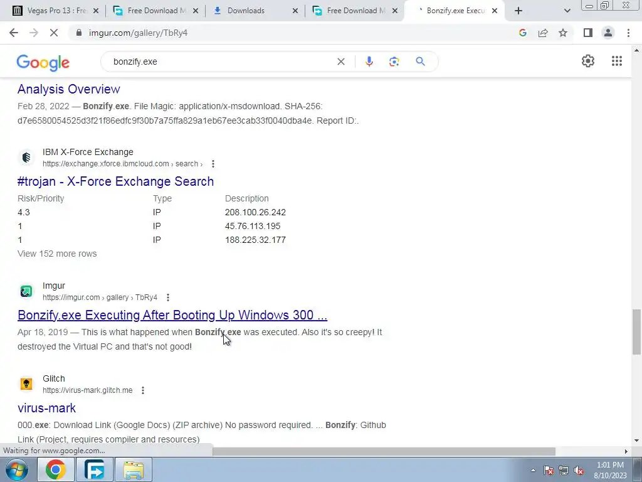The height and width of the screenshot is (482, 642).
Task: Click the Imgur site favicon
Action: (x=26, y=291)
